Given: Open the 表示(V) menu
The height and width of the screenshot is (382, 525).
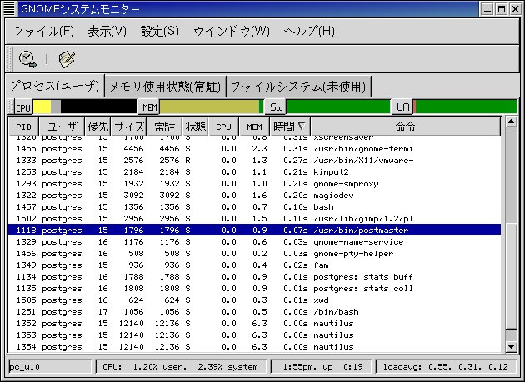Looking at the screenshot, I should pyautogui.click(x=107, y=32).
